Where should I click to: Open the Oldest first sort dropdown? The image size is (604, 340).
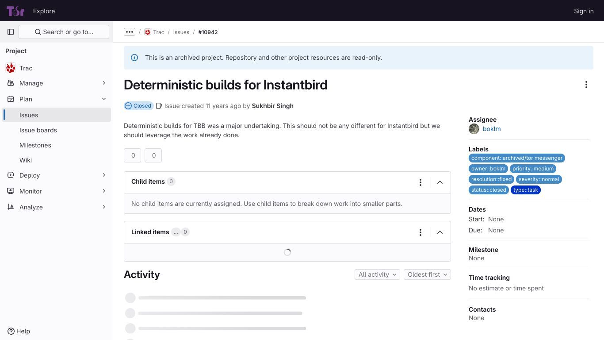pos(427,274)
